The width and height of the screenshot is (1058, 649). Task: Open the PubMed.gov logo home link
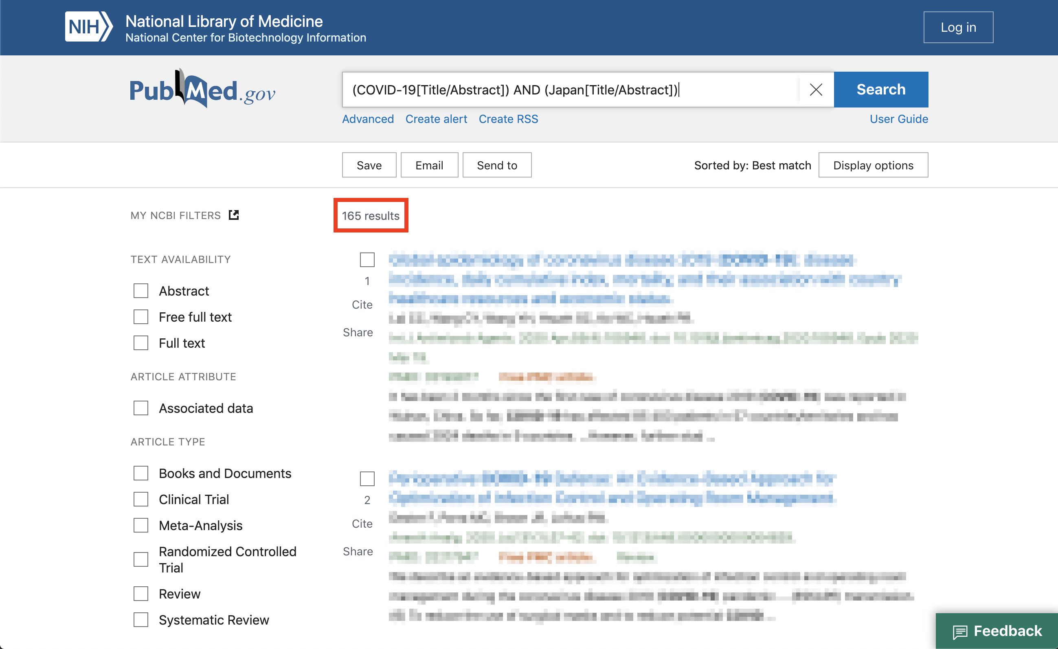[202, 88]
